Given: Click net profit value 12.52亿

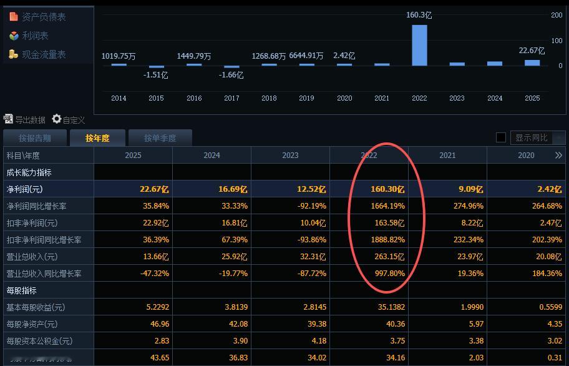Looking at the screenshot, I should [x=311, y=189].
